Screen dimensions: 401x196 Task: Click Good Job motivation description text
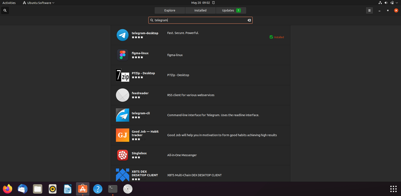click(x=222, y=135)
